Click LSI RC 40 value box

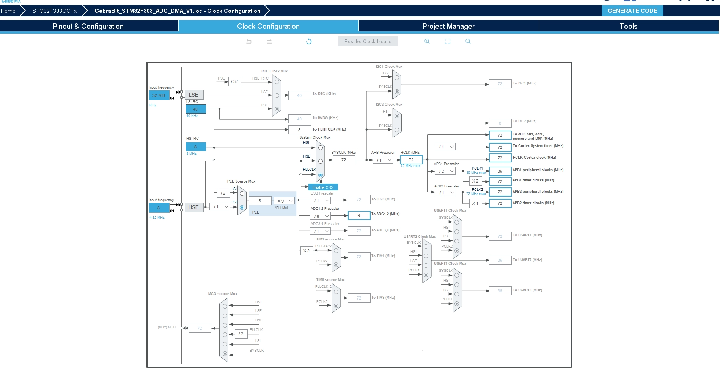(x=196, y=109)
